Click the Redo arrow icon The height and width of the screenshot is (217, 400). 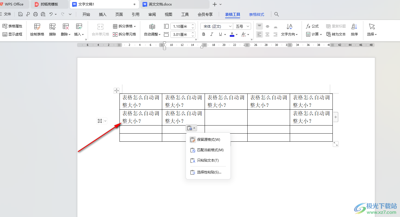62,14
